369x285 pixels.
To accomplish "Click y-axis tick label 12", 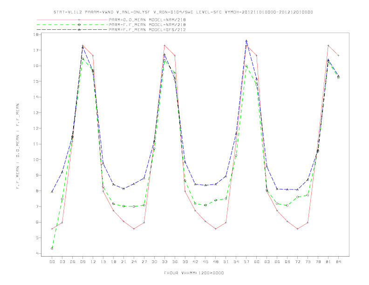I will point(36,129).
